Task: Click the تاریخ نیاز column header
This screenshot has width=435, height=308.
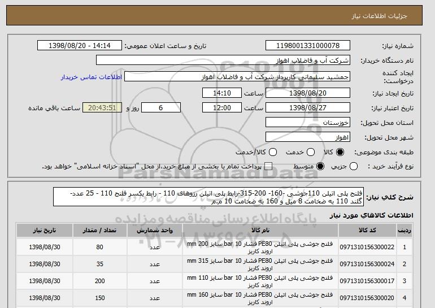Action: pyautogui.click(x=45, y=231)
